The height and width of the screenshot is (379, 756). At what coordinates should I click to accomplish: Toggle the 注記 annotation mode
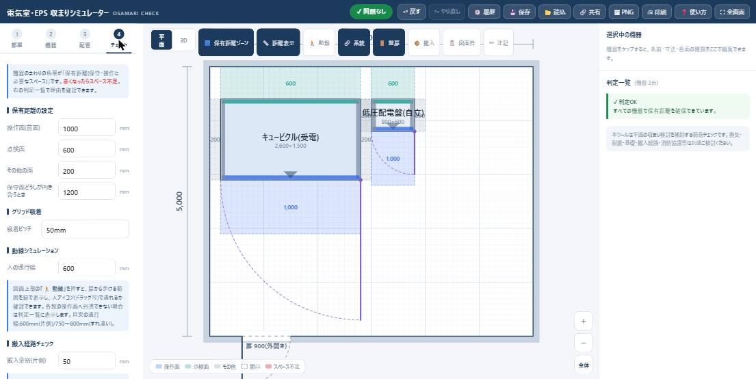(498, 43)
